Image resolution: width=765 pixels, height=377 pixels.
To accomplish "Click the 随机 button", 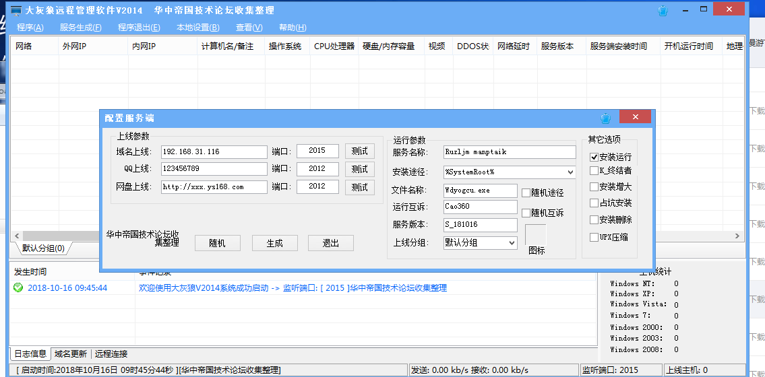I will pyautogui.click(x=218, y=243).
